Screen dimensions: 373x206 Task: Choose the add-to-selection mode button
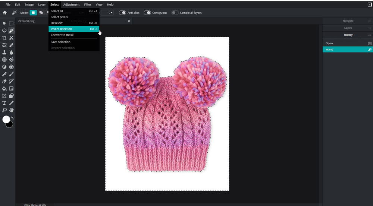pyautogui.click(x=41, y=13)
